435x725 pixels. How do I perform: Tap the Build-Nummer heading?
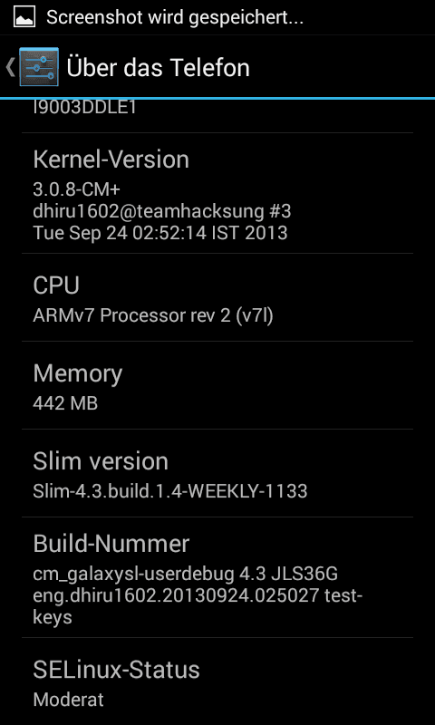pos(111,544)
